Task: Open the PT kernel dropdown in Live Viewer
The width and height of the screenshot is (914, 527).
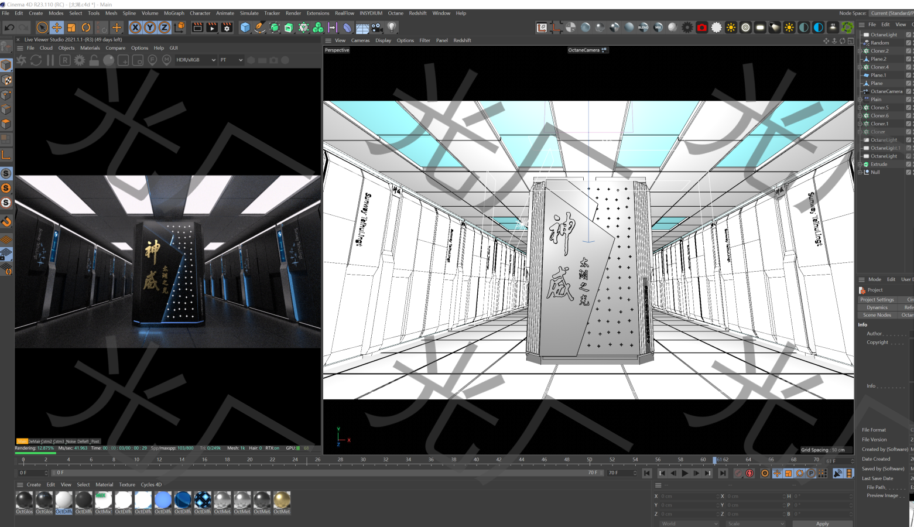Action: pyautogui.click(x=231, y=59)
